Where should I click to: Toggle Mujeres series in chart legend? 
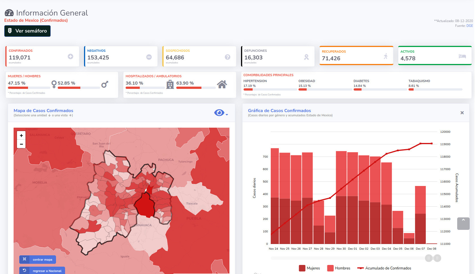[x=309, y=268]
